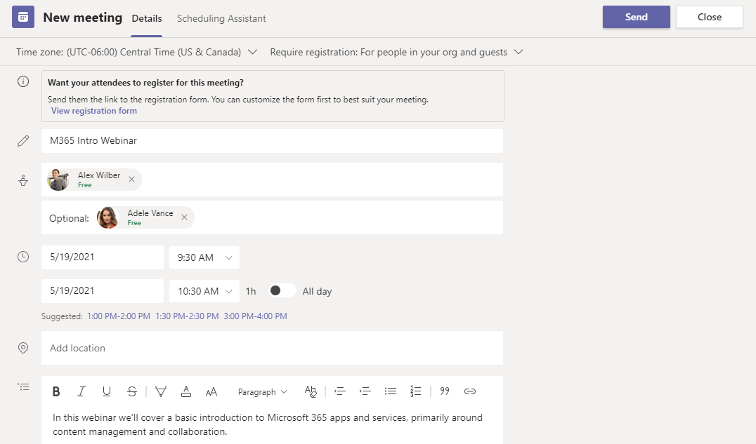
Task: Insert a numbered list
Action: pos(416,391)
